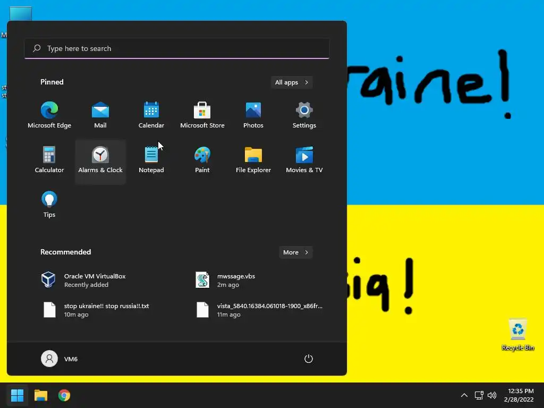
Task: Launch Google Chrome from the taskbar
Action: [x=64, y=395]
